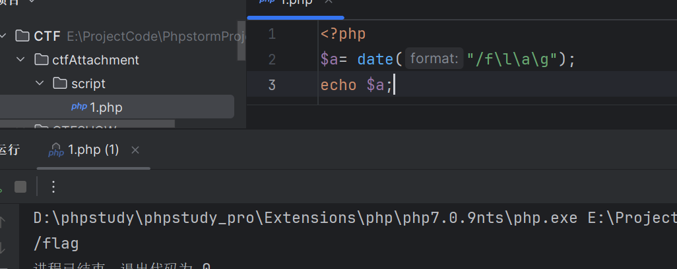Click the script folder icon

[x=60, y=84]
